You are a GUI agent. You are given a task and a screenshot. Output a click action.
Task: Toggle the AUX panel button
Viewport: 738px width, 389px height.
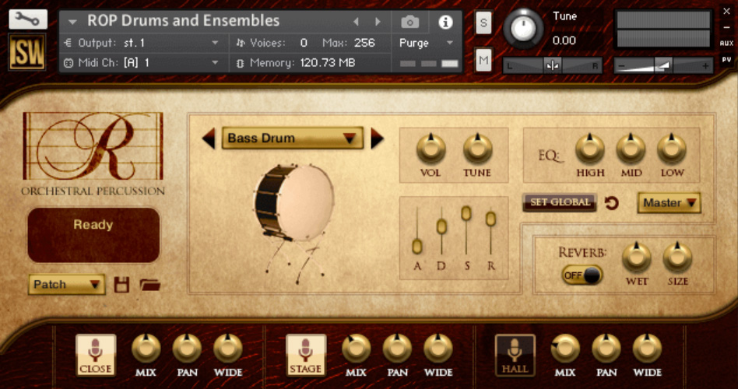(x=726, y=44)
